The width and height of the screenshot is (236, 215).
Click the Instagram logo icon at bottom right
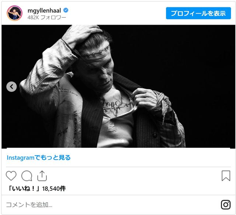[226, 205]
